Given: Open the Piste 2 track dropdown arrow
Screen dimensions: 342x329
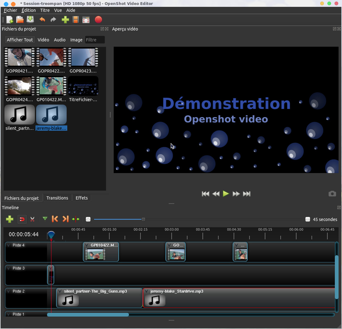Looking at the screenshot, I should (x=8, y=291).
